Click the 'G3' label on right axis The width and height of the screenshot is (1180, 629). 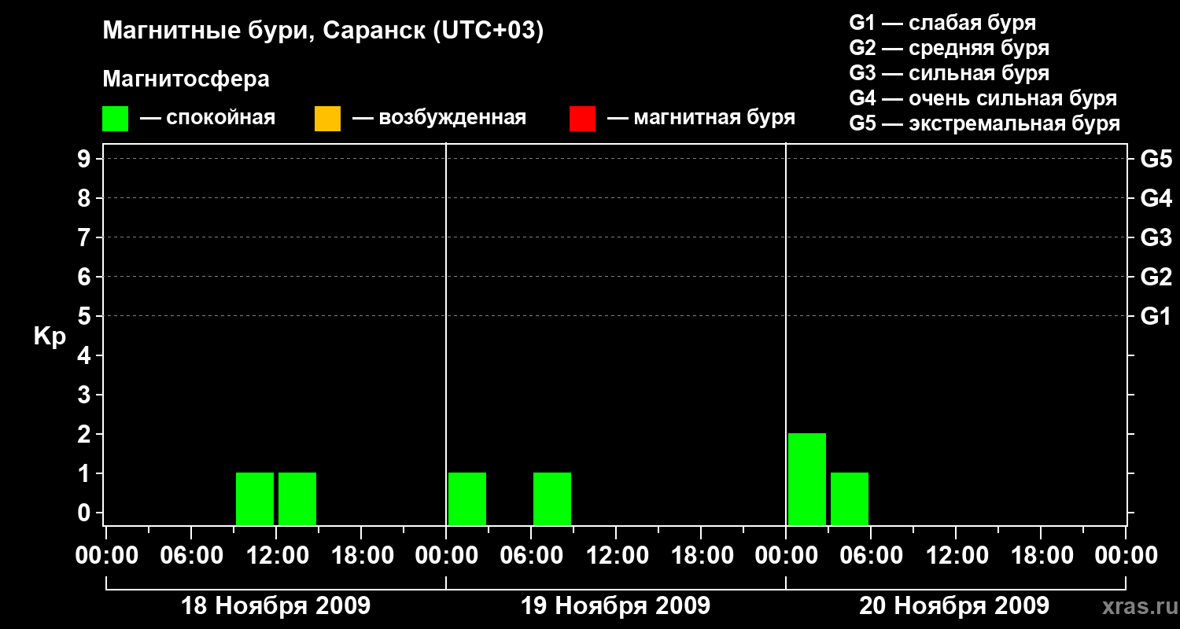(1156, 238)
